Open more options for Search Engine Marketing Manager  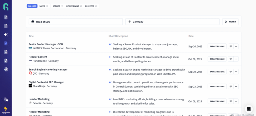coord(236,72)
